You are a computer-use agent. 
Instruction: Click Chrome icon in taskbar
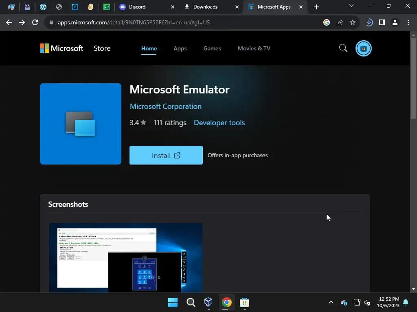tap(226, 302)
